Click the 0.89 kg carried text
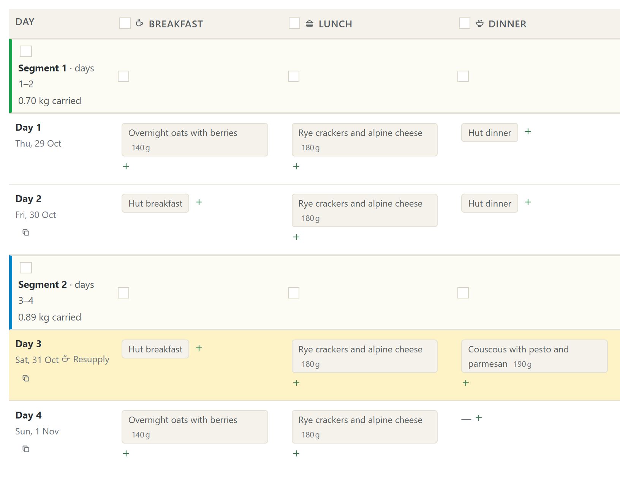The width and height of the screenshot is (620, 480). coord(50,317)
